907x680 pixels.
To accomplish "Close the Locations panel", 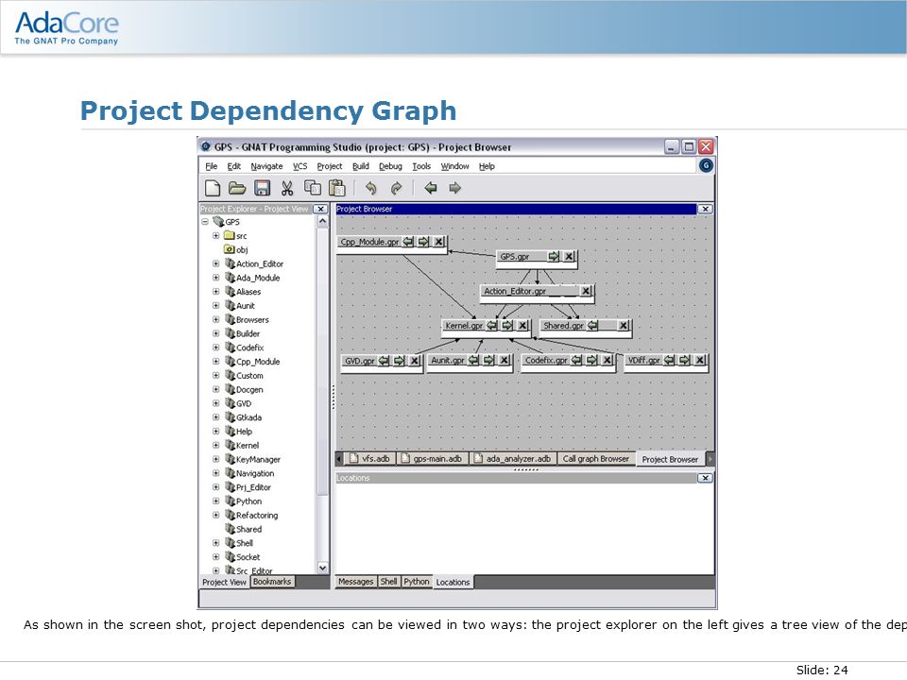I will coord(705,478).
